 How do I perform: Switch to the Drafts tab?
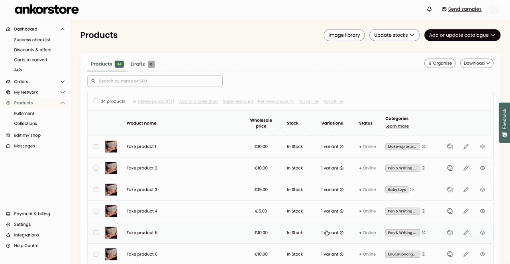[x=143, y=64]
